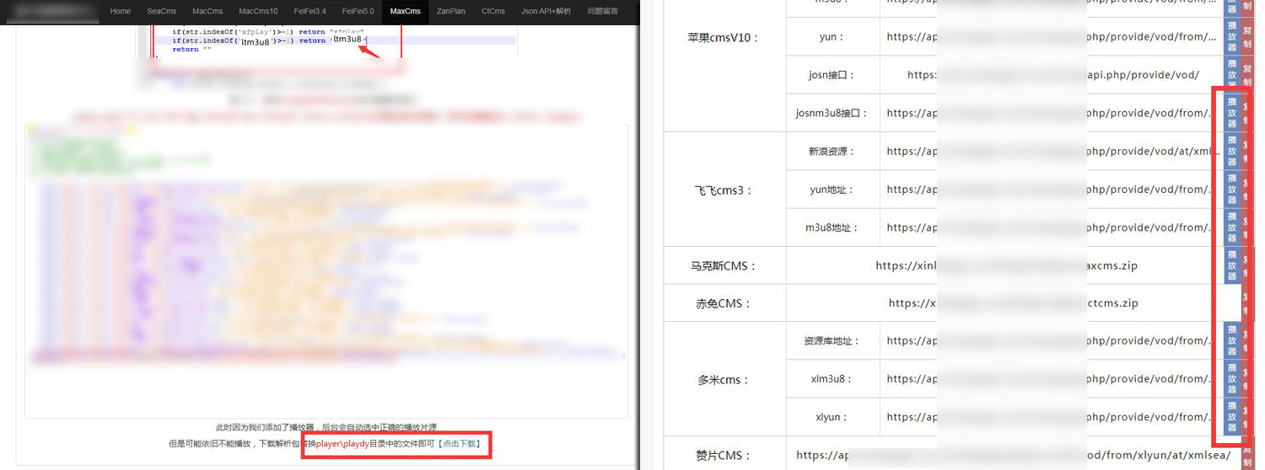1265x470 pixels.
Task: Click 播放器 button for m3u8地址 row
Action: tap(1231, 227)
